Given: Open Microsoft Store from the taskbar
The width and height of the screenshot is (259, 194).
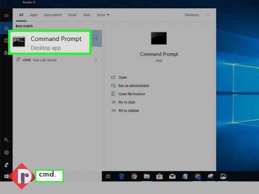Looking at the screenshot, I should point(159,176).
